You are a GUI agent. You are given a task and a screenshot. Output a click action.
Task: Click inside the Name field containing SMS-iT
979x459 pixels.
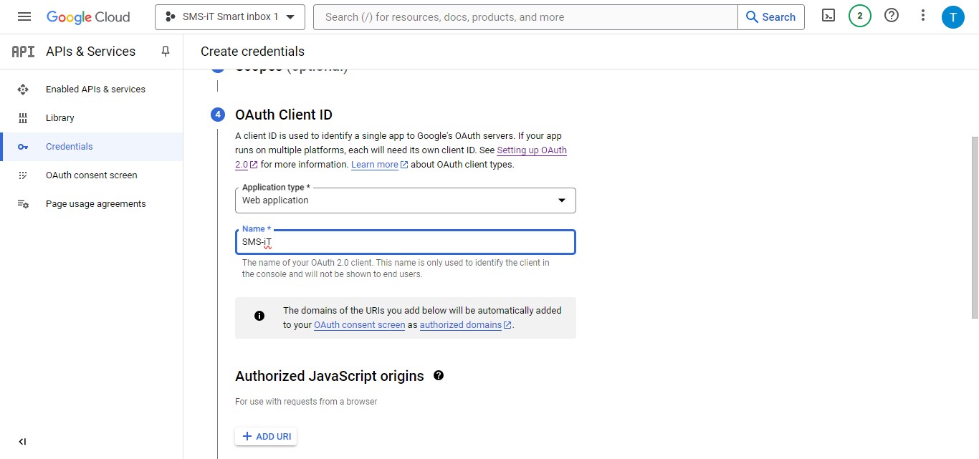pos(405,241)
